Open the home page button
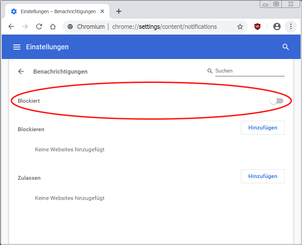Viewport: 302px width, 245px height. click(x=53, y=27)
